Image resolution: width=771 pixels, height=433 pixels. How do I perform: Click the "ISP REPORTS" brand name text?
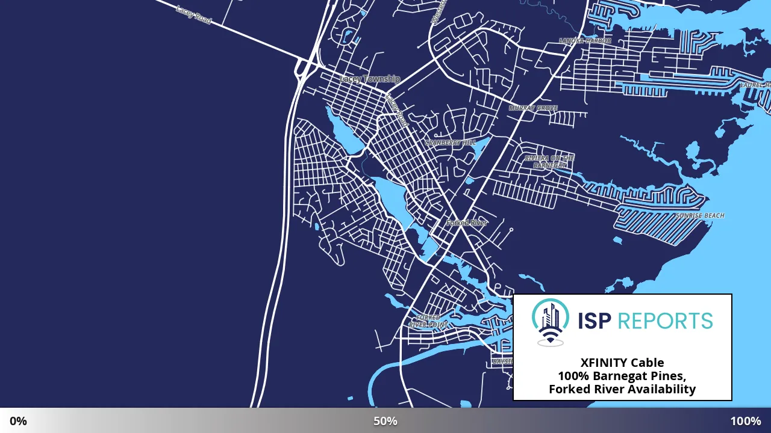(645, 321)
